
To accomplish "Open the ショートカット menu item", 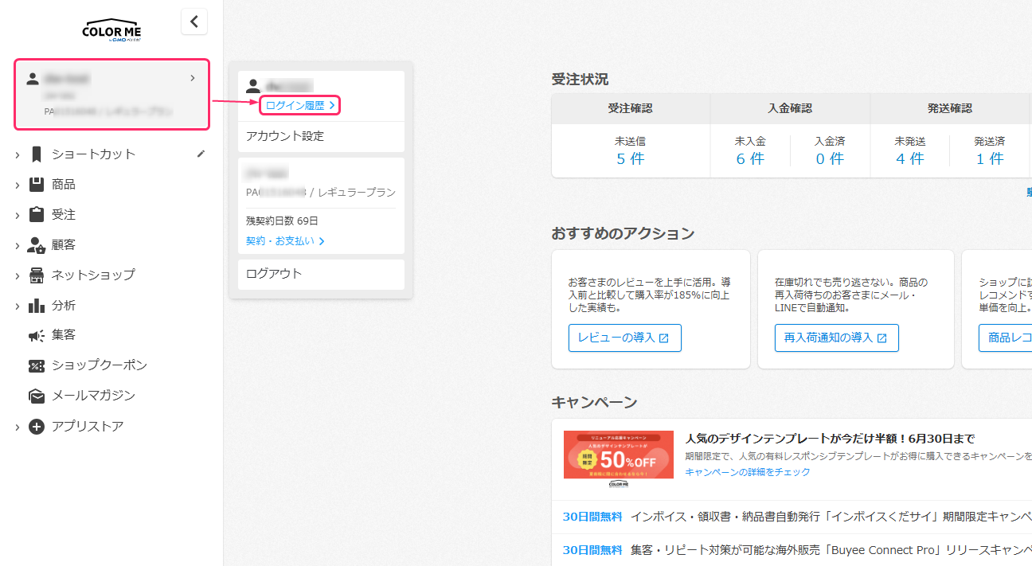I will coord(94,154).
